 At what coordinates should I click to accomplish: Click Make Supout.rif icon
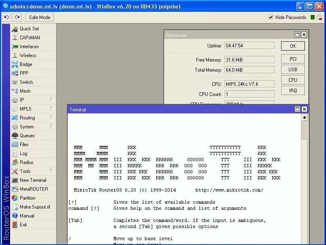click(x=15, y=207)
